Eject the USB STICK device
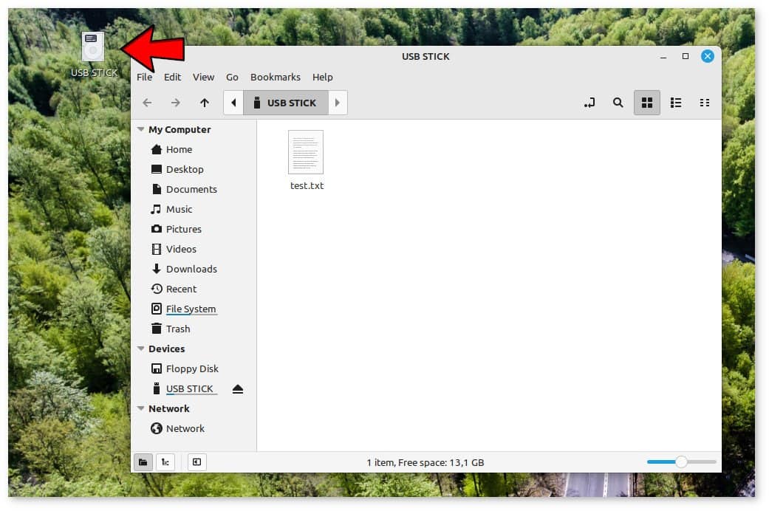Image resolution: width=769 pixels, height=511 pixels. point(238,388)
